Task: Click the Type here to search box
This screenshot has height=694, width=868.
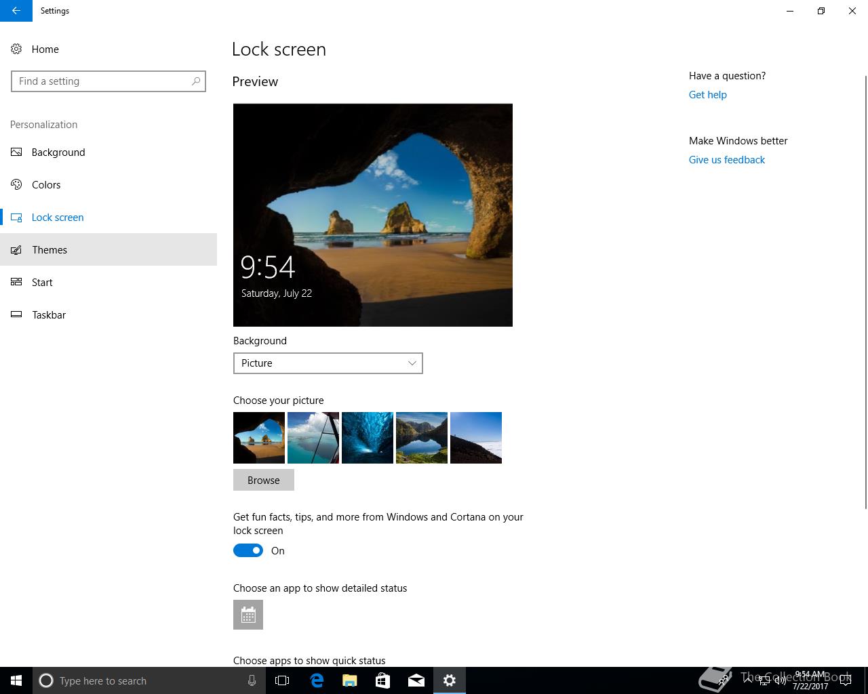Action: tap(148, 680)
